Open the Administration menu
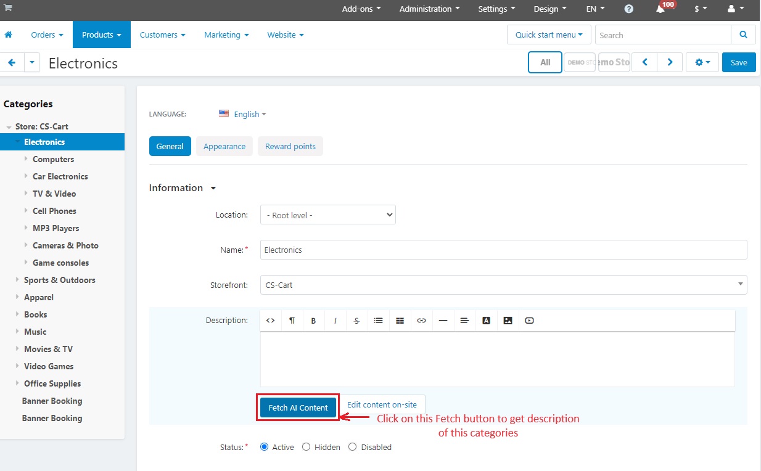 click(x=429, y=9)
